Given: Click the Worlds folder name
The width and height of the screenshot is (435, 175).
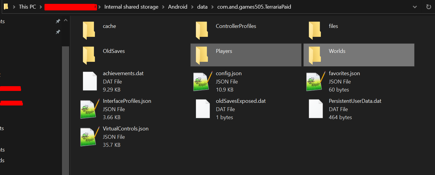Looking at the screenshot, I should [x=337, y=51].
